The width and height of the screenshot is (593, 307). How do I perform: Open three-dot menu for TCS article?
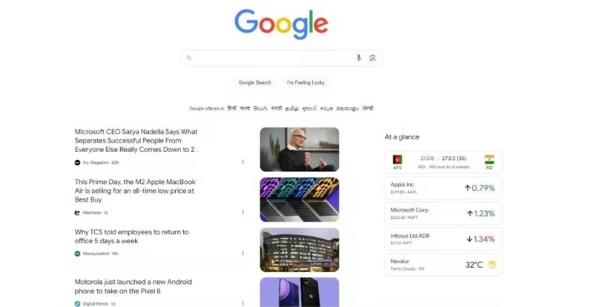click(243, 254)
